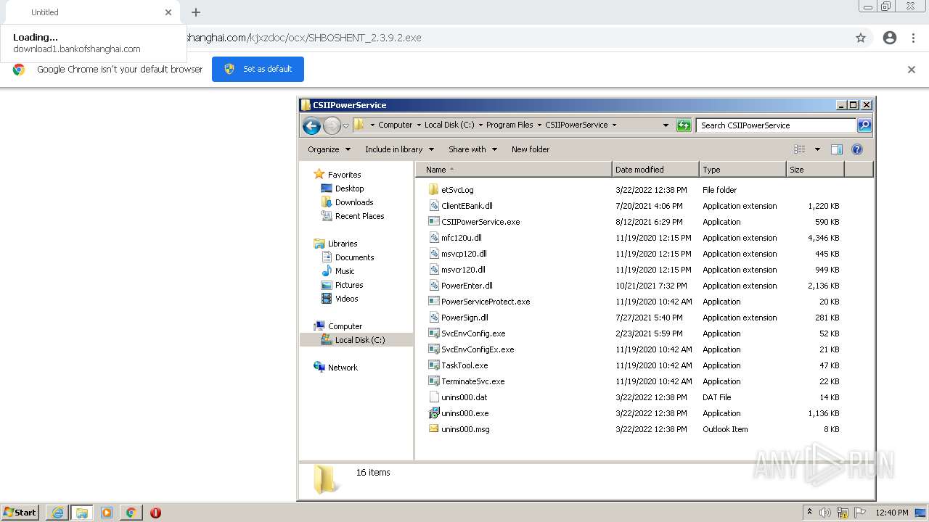Close the Untitled Chrome tab
Screen dimensions: 929x522
(x=168, y=12)
